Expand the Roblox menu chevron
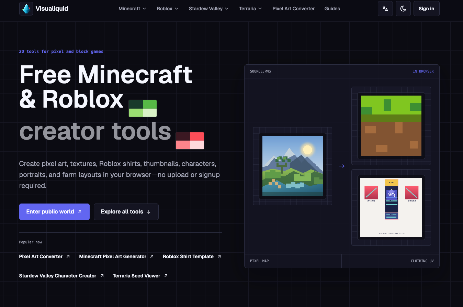Viewport: 463px width, 307px height. coord(177,9)
